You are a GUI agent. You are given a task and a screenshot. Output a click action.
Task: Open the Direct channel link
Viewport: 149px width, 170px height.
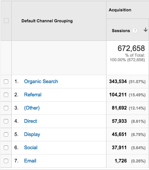point(30,121)
